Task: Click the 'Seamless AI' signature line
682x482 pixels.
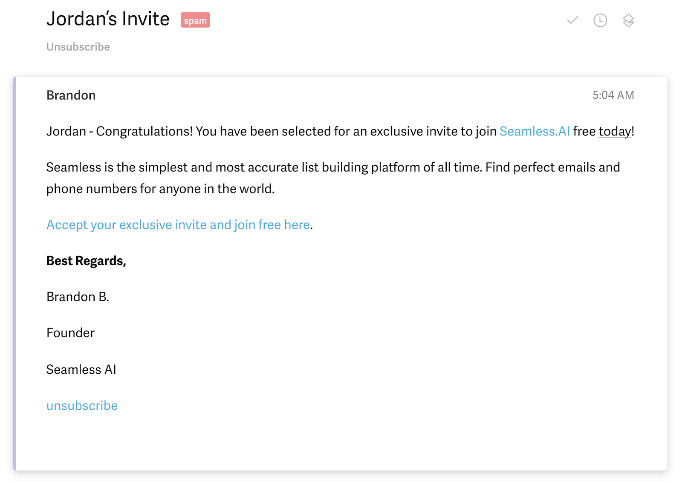Action: [81, 369]
